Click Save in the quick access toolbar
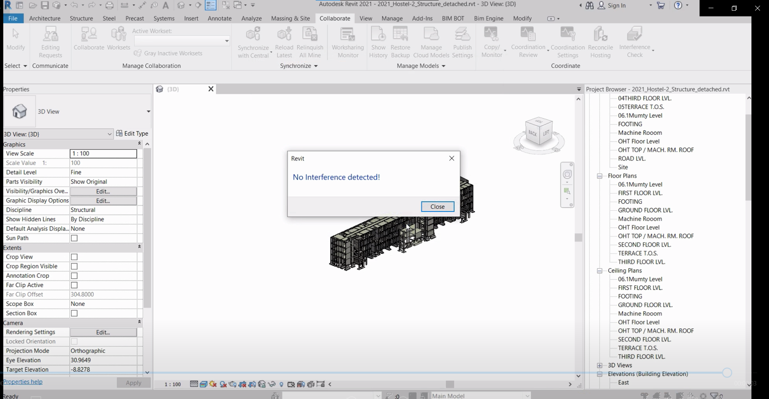This screenshot has height=399, width=769. point(45,5)
